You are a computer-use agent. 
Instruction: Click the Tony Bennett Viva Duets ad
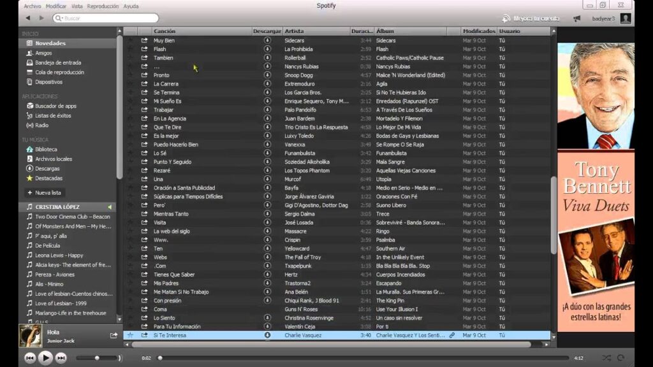point(596,187)
